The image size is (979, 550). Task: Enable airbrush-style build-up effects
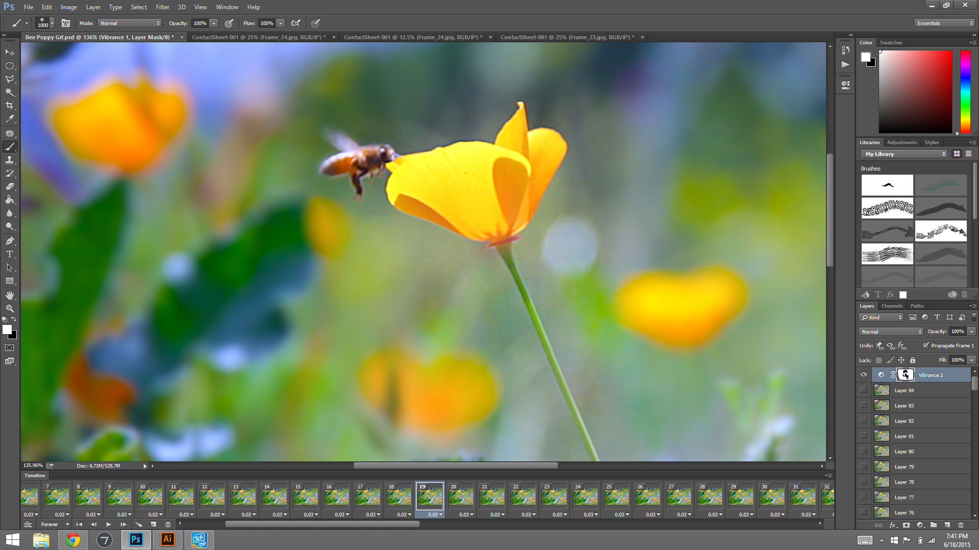point(296,23)
